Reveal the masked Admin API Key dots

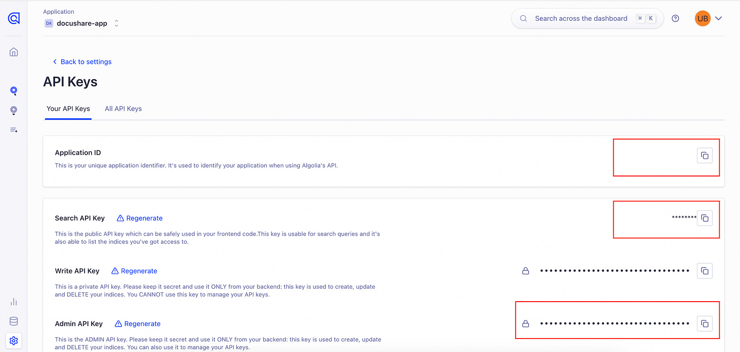click(615, 323)
